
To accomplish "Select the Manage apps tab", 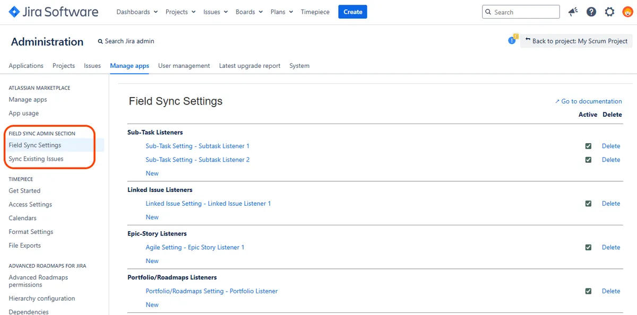I will pyautogui.click(x=130, y=66).
